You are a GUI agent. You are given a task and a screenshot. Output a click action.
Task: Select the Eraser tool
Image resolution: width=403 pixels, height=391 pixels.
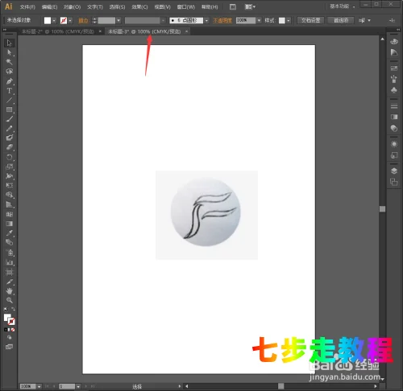(9, 147)
